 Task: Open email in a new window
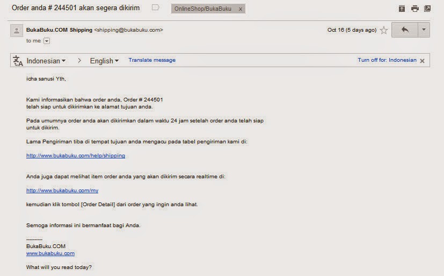click(427, 9)
